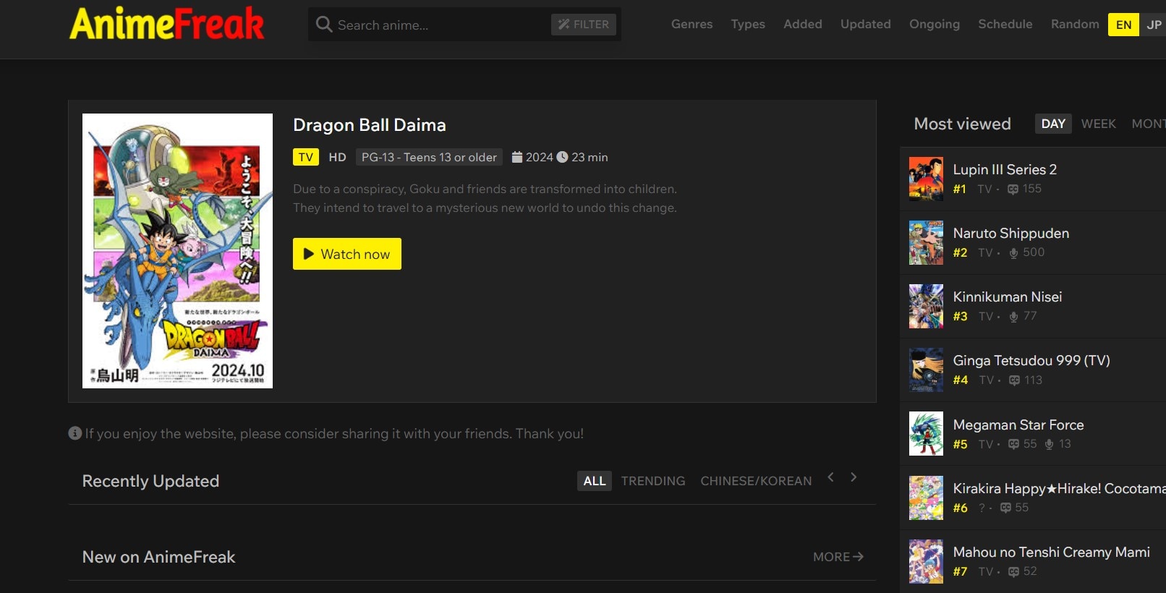The image size is (1166, 593).
Task: Click the yellow TV badge on Dragon Ball Daima
Action: [306, 157]
